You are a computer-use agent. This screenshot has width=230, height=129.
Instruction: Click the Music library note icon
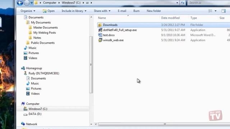click(x=26, y=48)
